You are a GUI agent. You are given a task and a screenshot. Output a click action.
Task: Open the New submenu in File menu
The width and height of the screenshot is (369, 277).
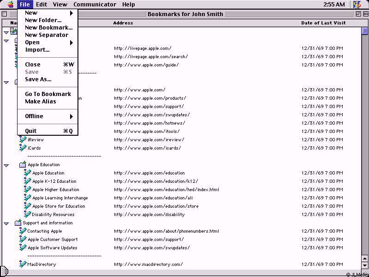[48, 13]
